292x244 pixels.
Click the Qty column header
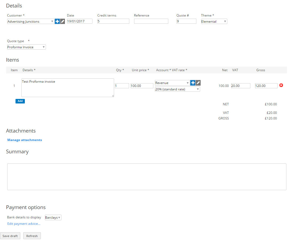click(120, 70)
